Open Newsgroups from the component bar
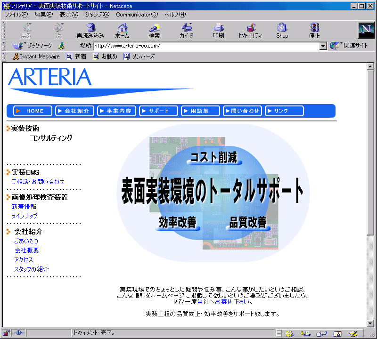This screenshot has width=377, height=339. click(321, 333)
